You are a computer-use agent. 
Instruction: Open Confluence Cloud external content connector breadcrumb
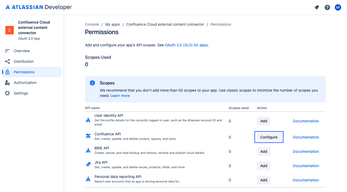click(165, 24)
